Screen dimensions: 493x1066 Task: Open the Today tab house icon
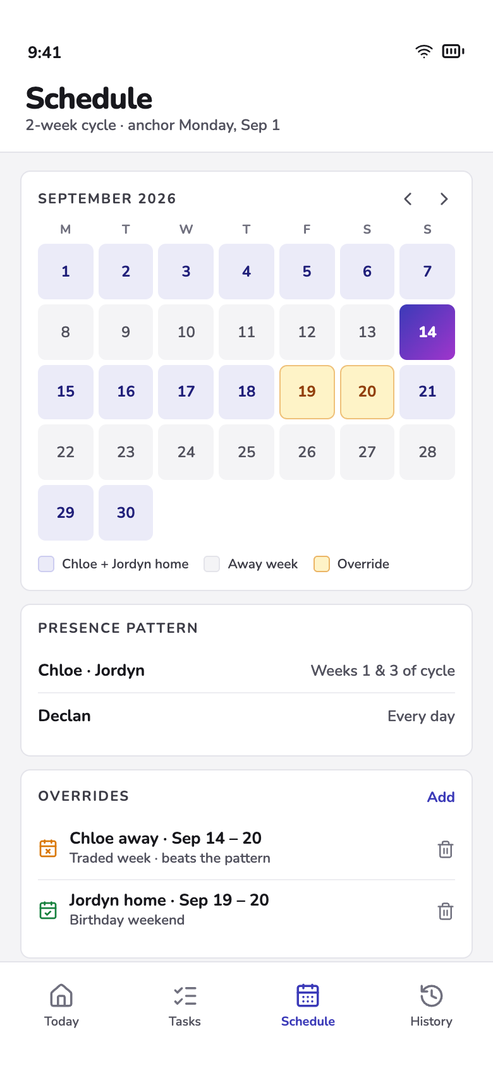61,995
